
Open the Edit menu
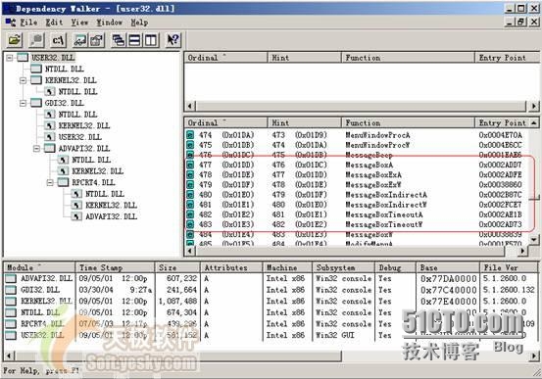[x=54, y=23]
